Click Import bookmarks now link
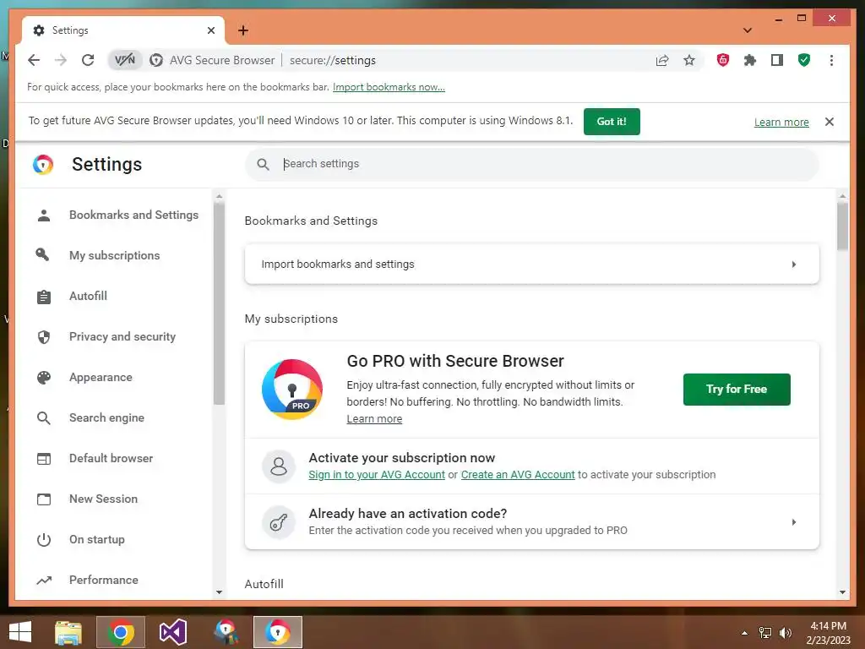The width and height of the screenshot is (865, 649). 389,87
